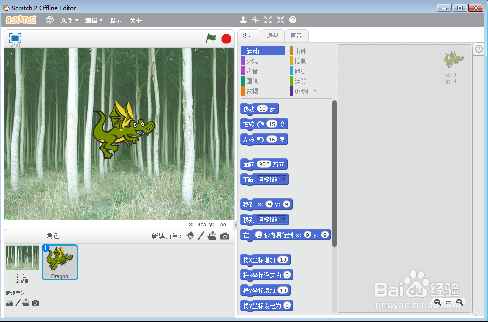Paint a new backdrop

coord(18,302)
